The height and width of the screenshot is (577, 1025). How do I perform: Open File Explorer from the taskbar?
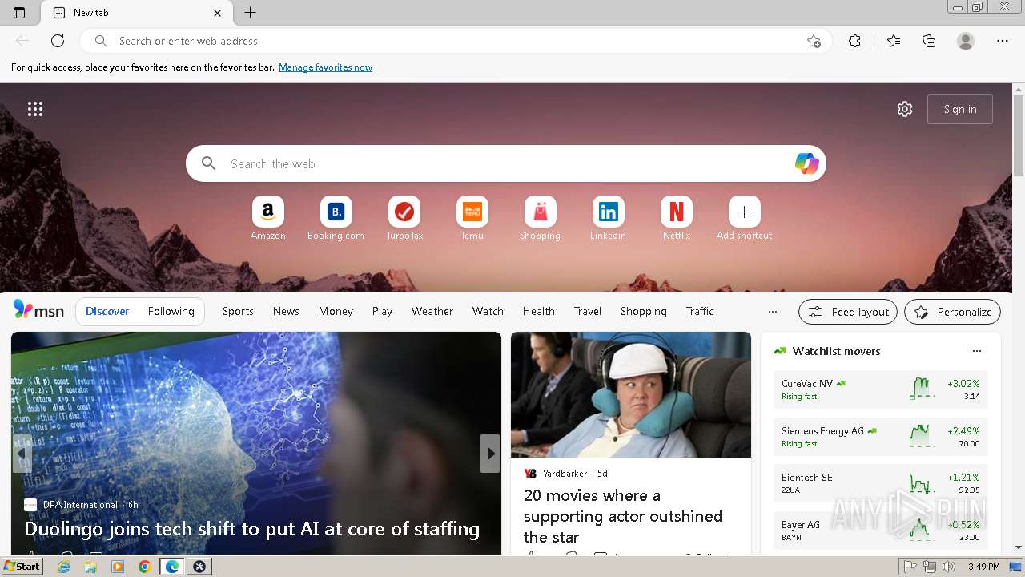click(90, 567)
